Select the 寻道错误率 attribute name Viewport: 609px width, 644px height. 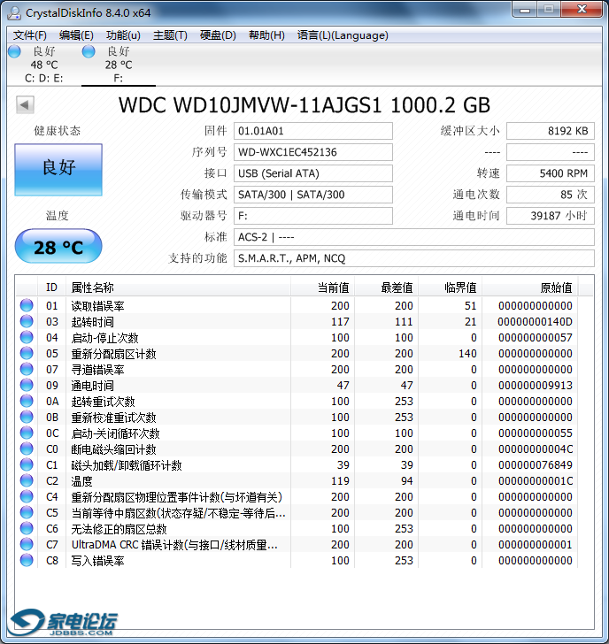tap(97, 370)
